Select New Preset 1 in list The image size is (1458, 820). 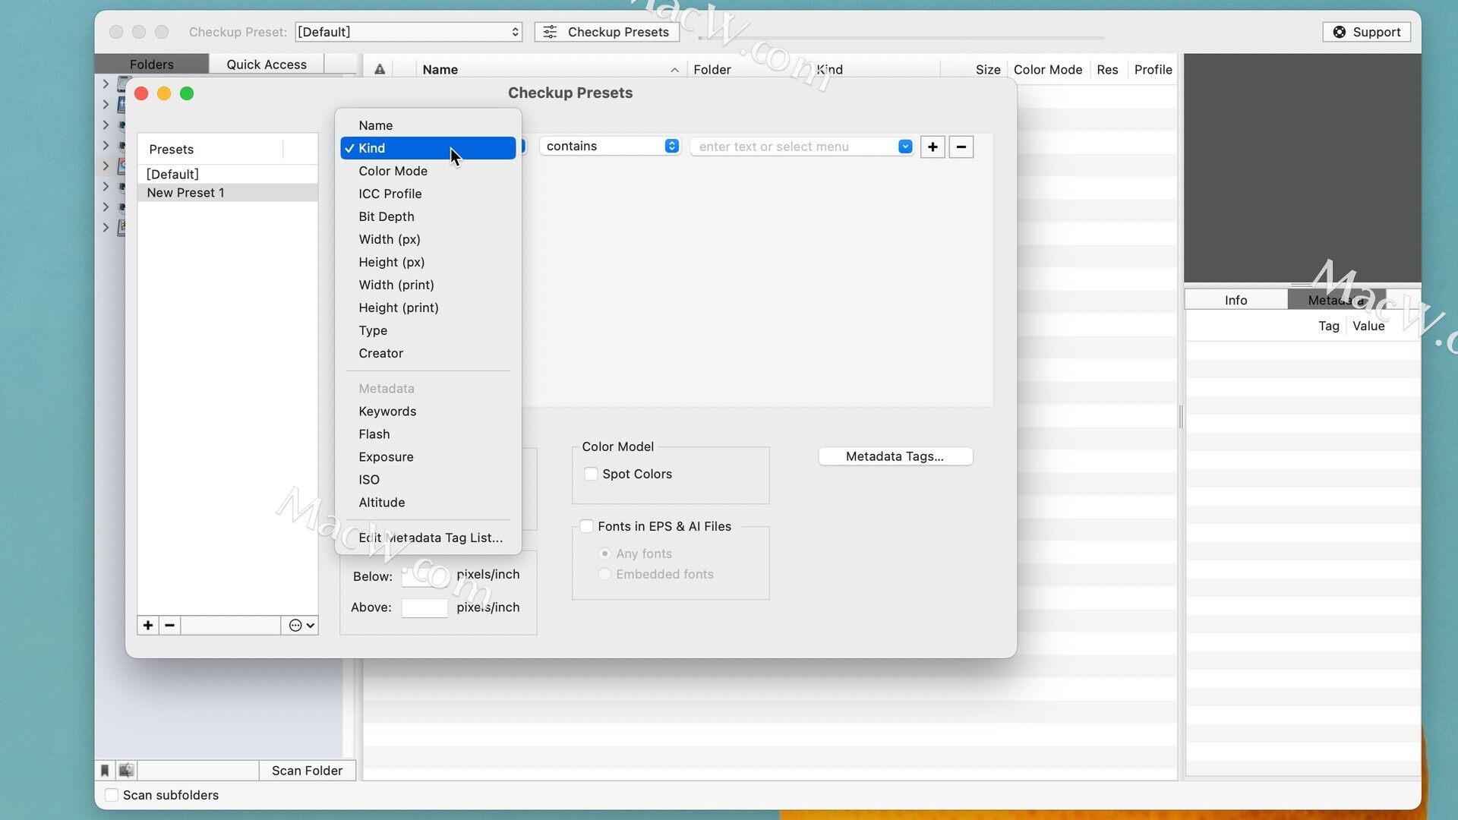[x=228, y=192]
